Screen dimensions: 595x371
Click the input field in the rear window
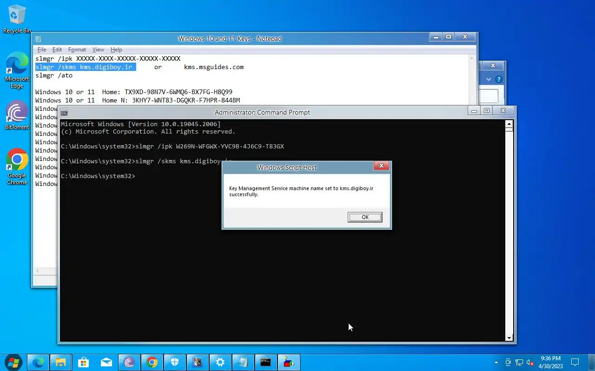click(488, 96)
